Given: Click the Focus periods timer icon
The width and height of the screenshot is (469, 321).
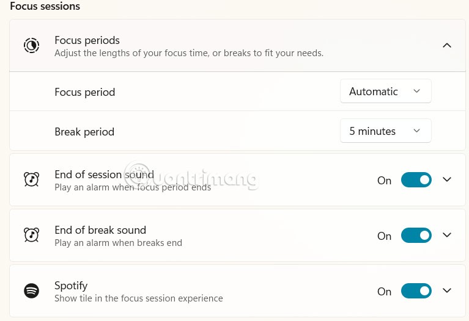Looking at the screenshot, I should (x=31, y=45).
